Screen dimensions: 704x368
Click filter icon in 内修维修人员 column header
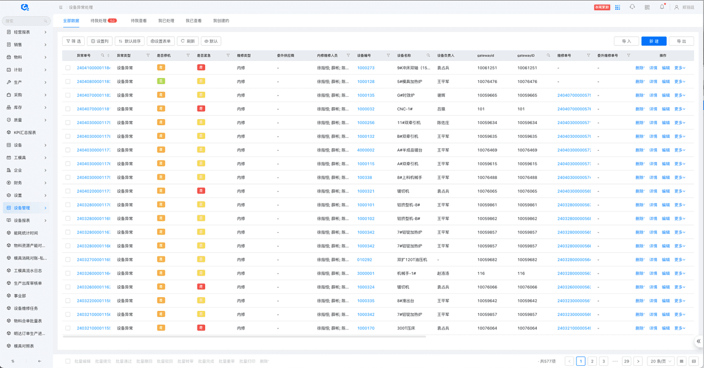pos(348,55)
